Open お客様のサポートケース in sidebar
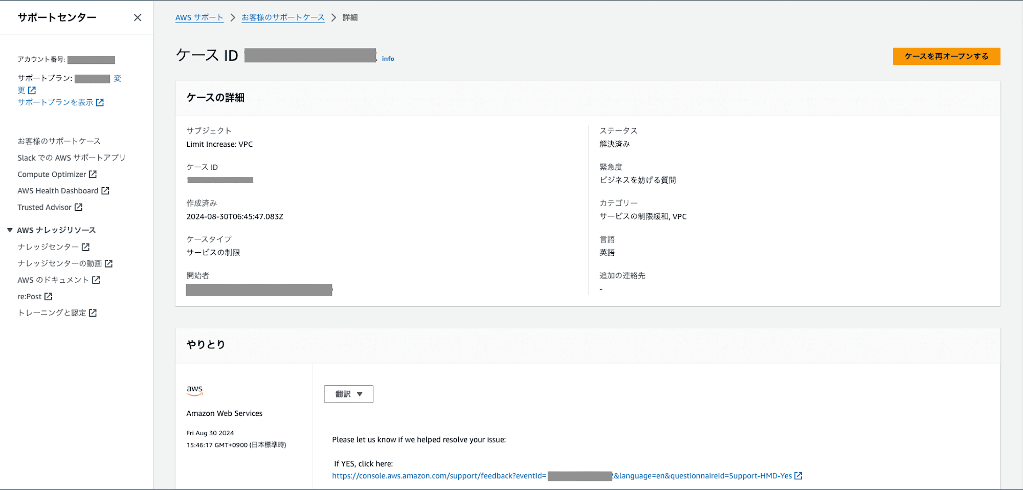The image size is (1023, 490). point(59,141)
